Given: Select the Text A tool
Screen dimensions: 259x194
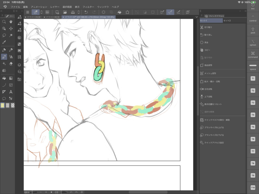Looking at the screenshot, I should 11,92.
